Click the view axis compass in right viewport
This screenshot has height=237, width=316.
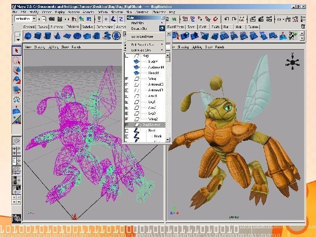pyautogui.click(x=292, y=62)
